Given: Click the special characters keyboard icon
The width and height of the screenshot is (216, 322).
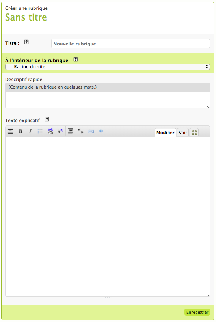Looking at the screenshot, I should 91,131.
